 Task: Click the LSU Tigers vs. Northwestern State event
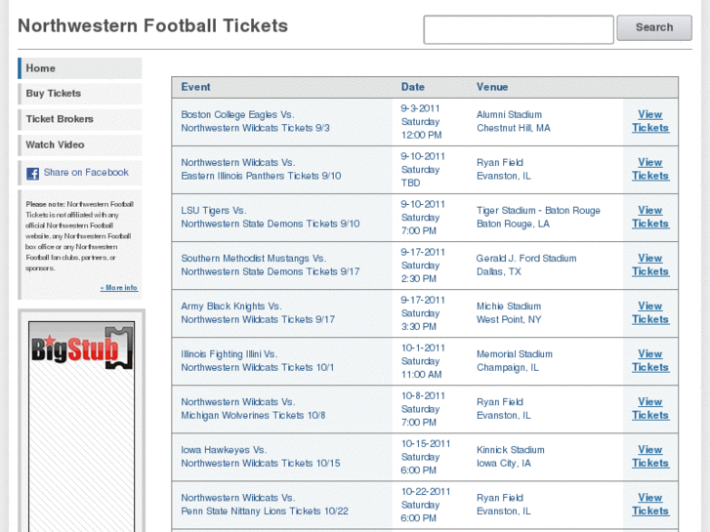point(270,217)
